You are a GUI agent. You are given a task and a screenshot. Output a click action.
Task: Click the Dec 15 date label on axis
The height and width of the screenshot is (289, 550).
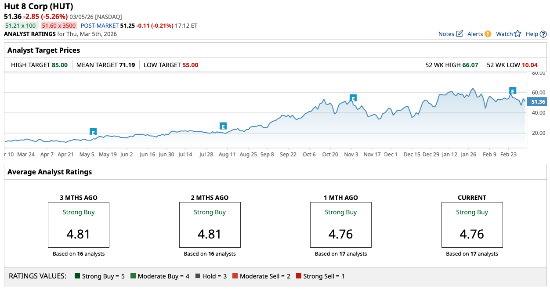point(412,155)
